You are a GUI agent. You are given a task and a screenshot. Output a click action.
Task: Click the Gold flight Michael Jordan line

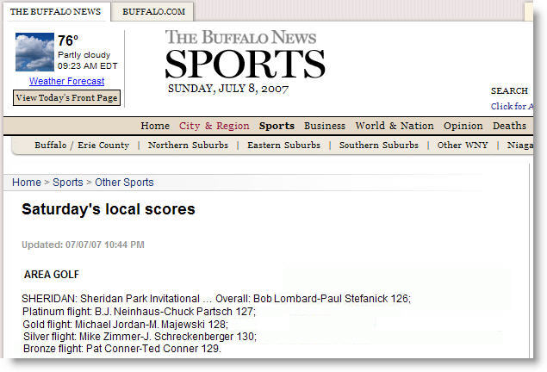[x=125, y=325]
